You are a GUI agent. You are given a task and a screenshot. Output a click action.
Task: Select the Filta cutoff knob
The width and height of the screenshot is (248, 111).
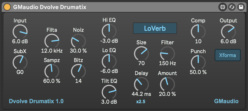[52, 41]
